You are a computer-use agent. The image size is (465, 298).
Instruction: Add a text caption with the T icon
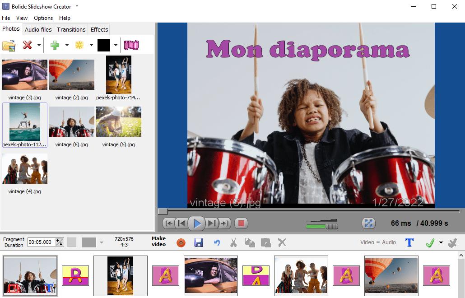[x=409, y=242]
